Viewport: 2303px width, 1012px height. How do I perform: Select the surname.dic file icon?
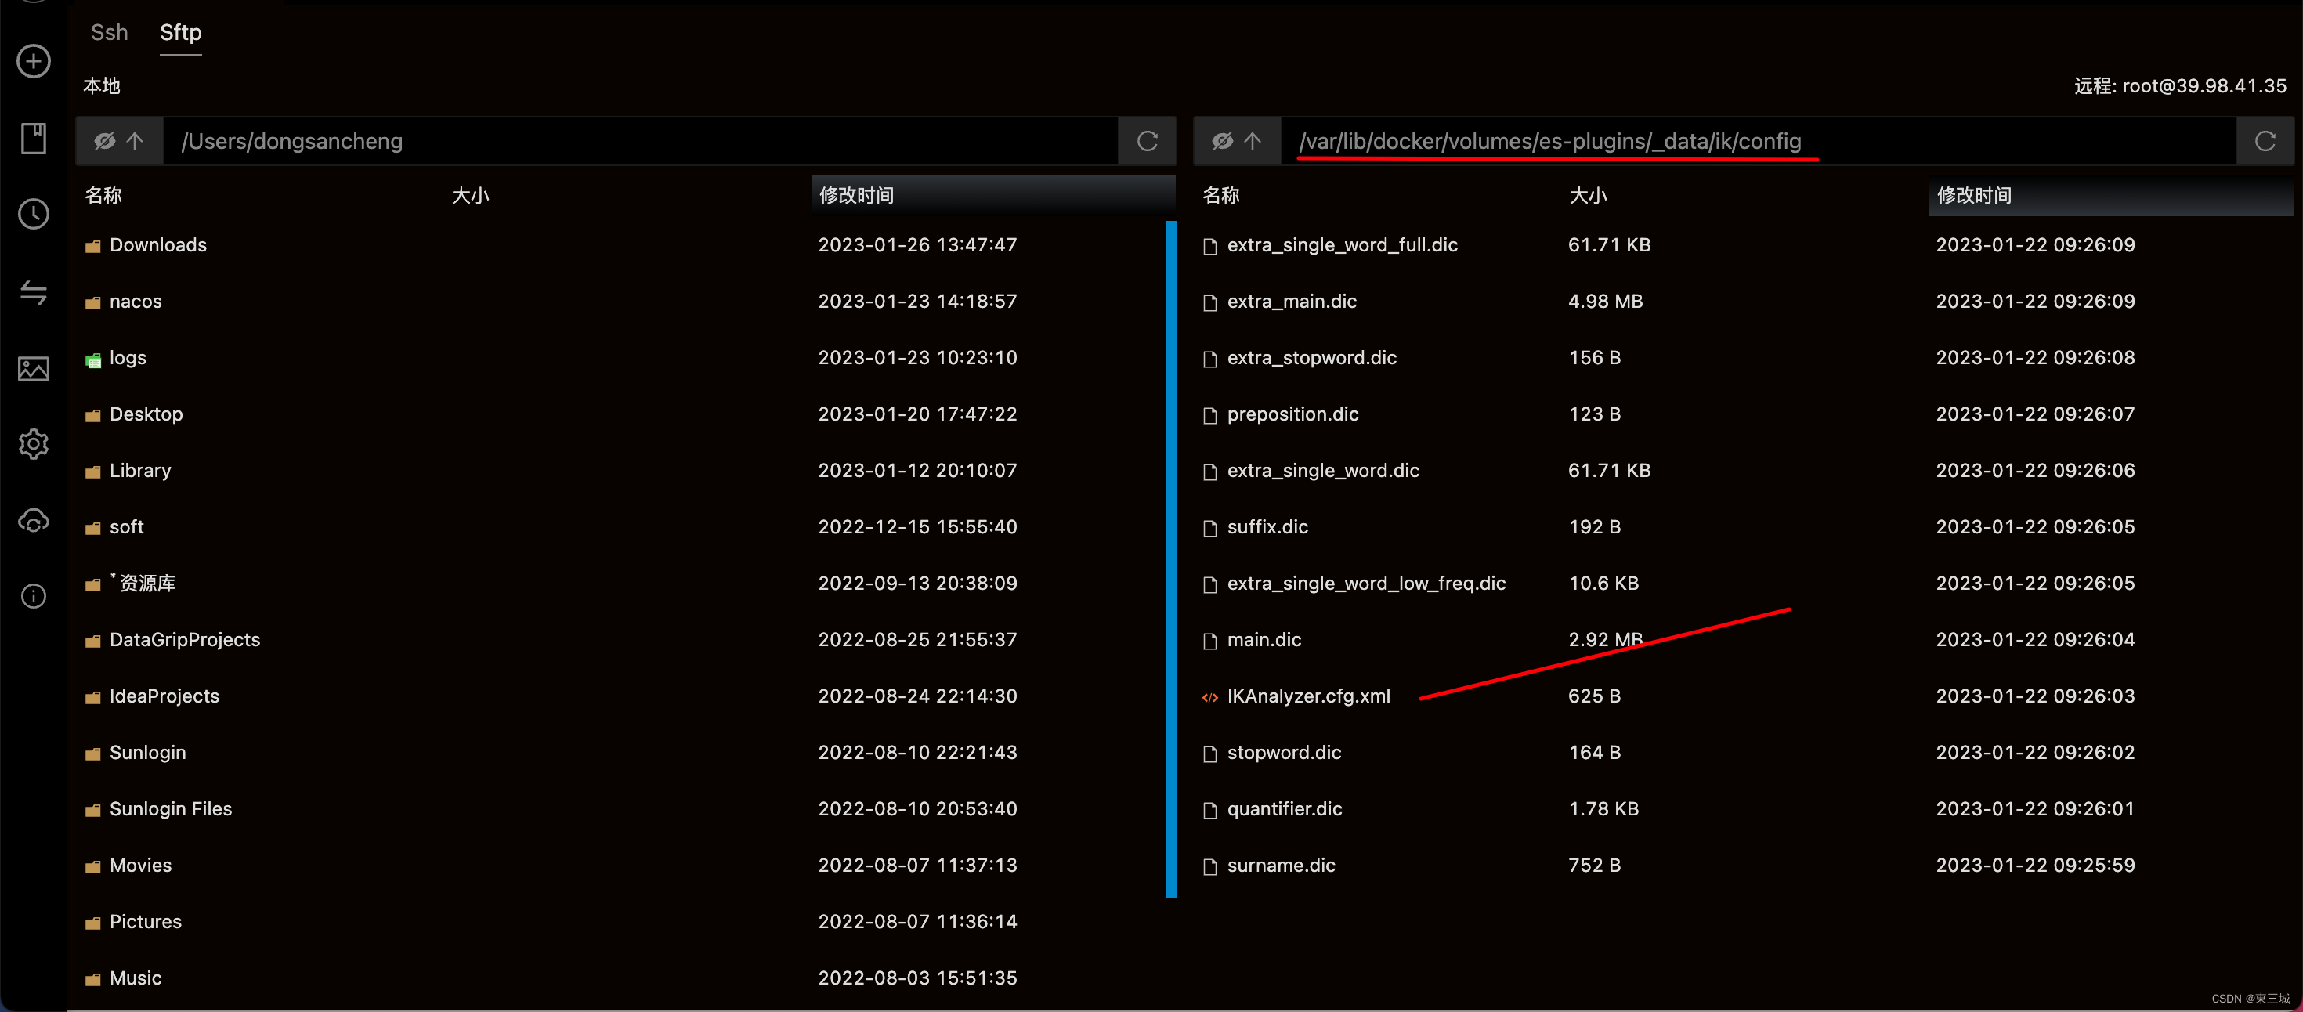[1209, 866]
